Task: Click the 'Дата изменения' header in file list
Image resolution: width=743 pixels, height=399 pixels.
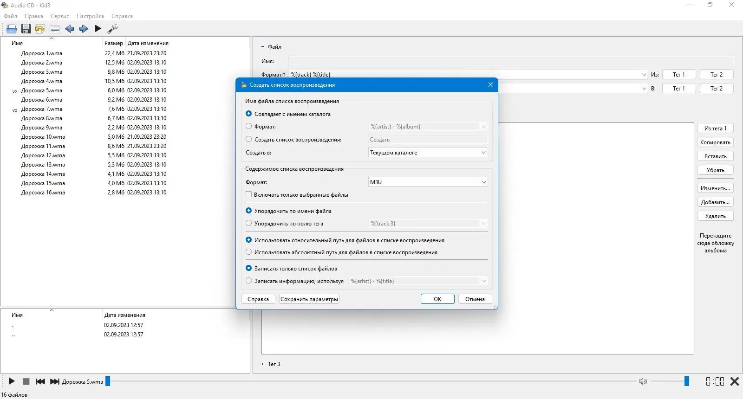Action: (x=148, y=43)
